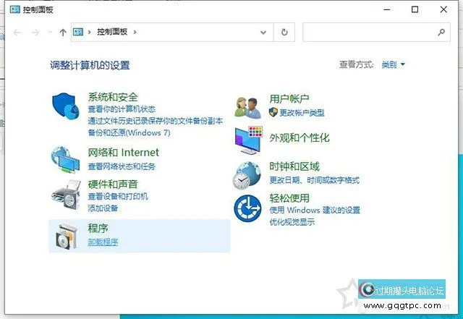The image size is (463, 319).
Task: Open the Clock and Region globe icon
Action: 247,176
